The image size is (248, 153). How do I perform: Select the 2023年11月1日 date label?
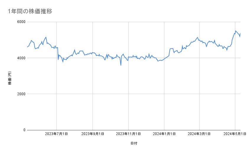(128, 134)
